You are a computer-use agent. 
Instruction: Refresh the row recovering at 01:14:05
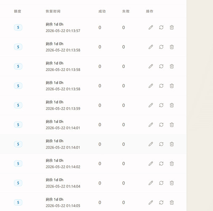(x=161, y=203)
